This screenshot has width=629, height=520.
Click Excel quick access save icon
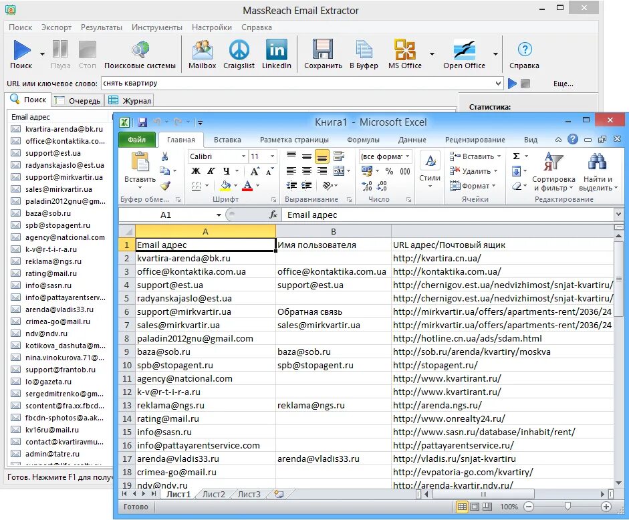(142, 122)
